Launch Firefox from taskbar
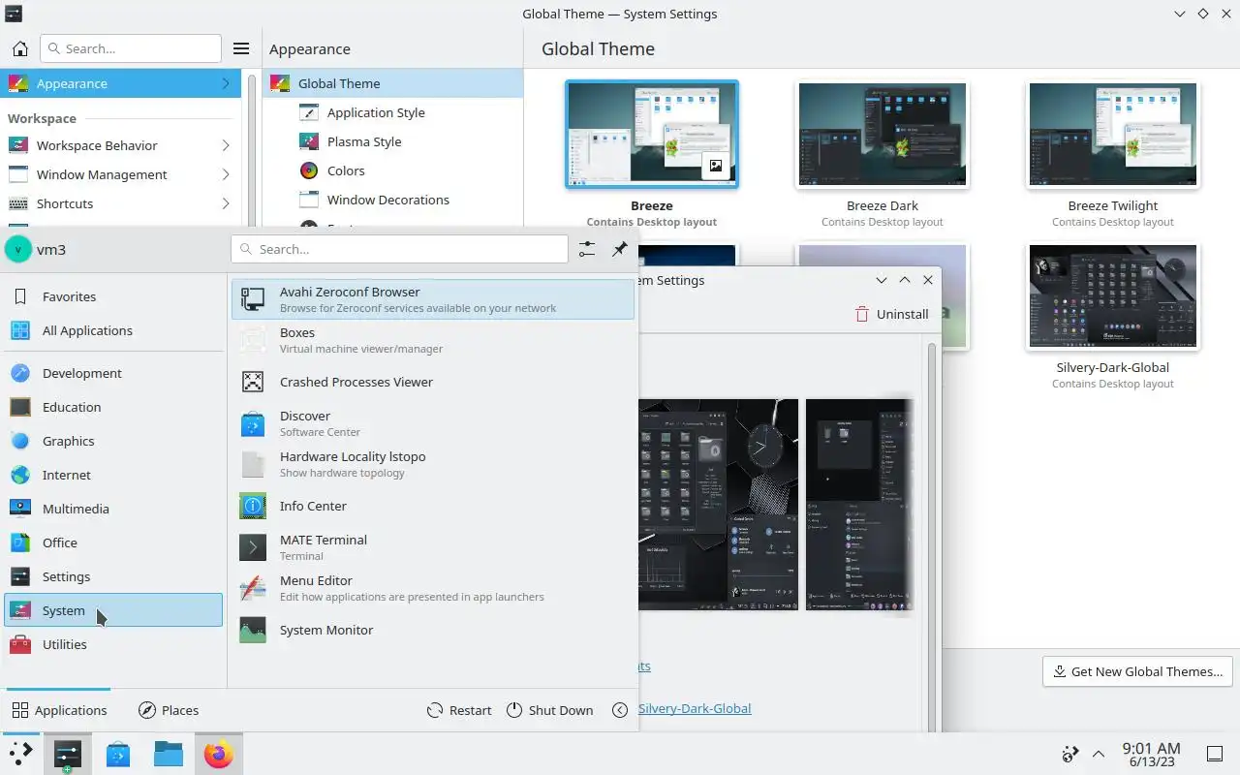The width and height of the screenshot is (1240, 775). [x=219, y=754]
